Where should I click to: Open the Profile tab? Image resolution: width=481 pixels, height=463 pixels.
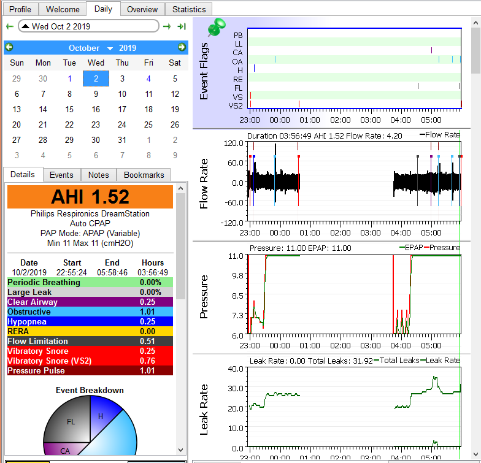(20, 9)
